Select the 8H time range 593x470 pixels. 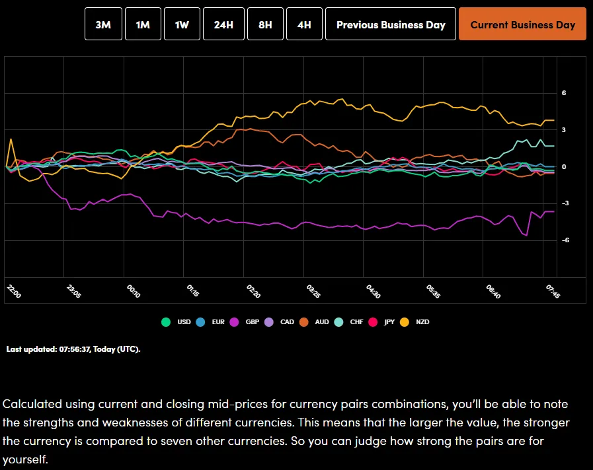(265, 24)
